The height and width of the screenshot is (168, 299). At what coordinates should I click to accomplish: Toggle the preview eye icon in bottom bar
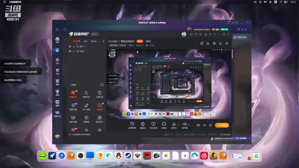(204, 125)
